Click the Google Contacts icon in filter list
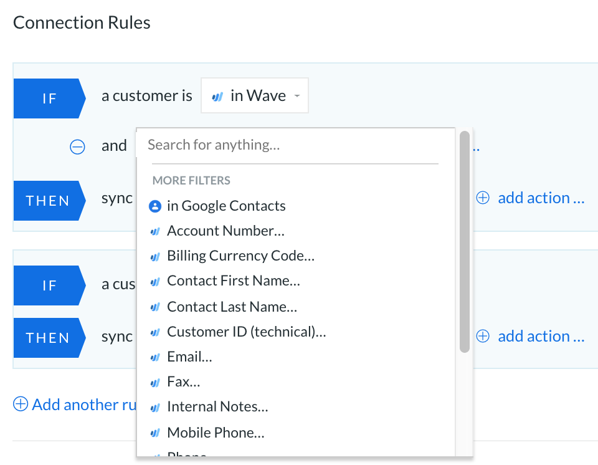 click(x=155, y=206)
